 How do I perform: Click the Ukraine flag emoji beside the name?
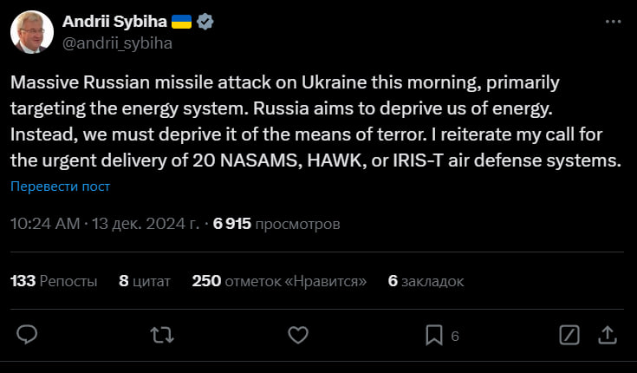coord(180,22)
